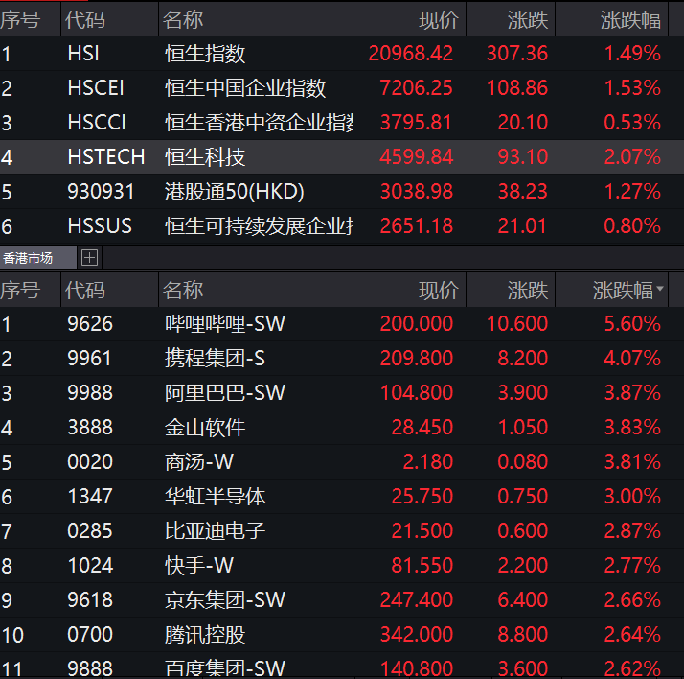Open 阿里巴巴-SW stock entry
Viewport: 684px width, 679px height.
(225, 393)
